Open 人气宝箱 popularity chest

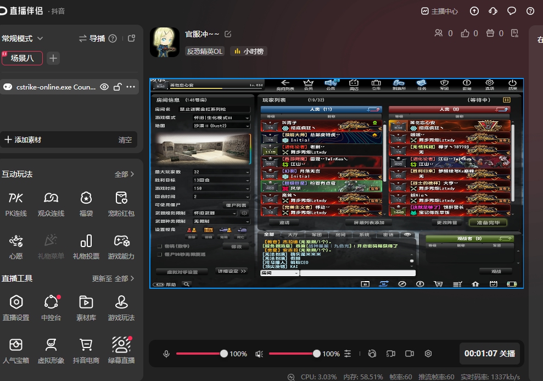pos(16,351)
